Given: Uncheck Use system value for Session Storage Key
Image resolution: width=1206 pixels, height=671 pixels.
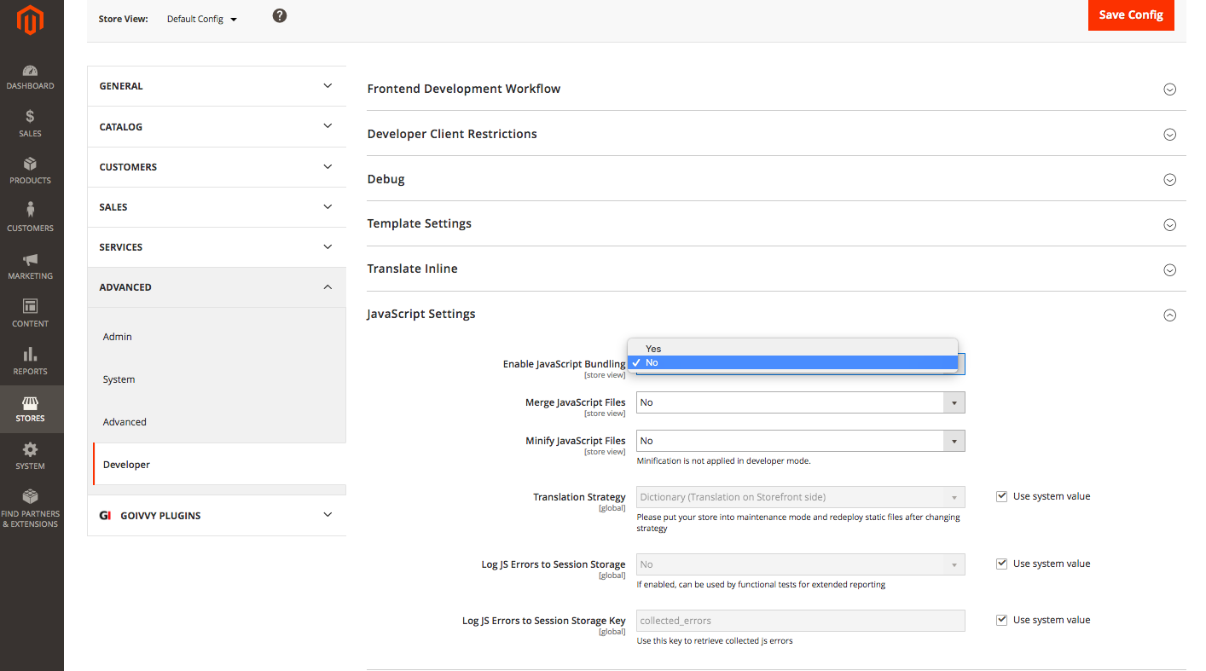Looking at the screenshot, I should pos(1002,620).
